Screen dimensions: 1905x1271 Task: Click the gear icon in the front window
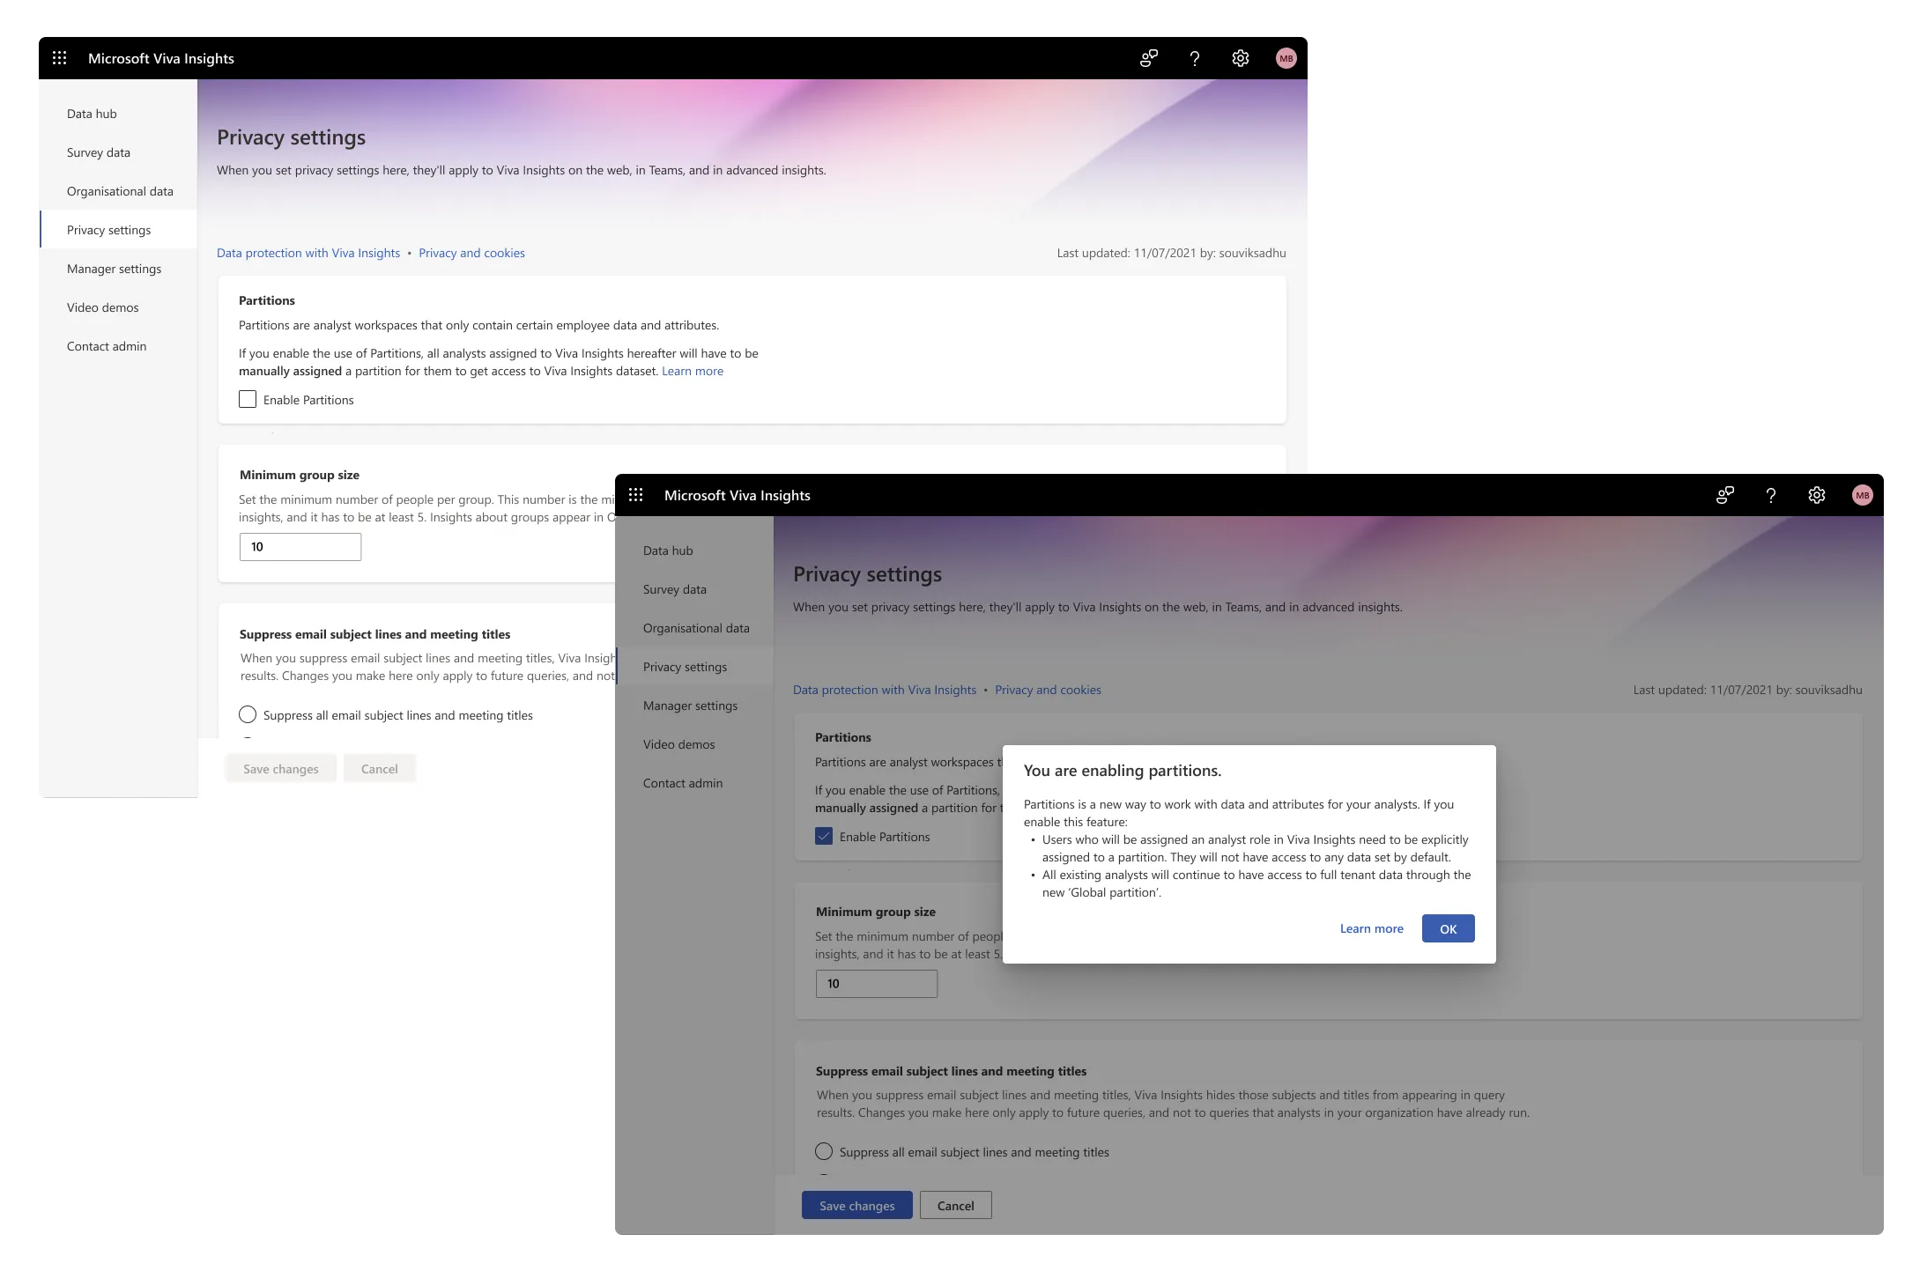(x=1817, y=495)
